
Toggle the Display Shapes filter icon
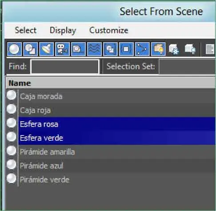click(30, 49)
